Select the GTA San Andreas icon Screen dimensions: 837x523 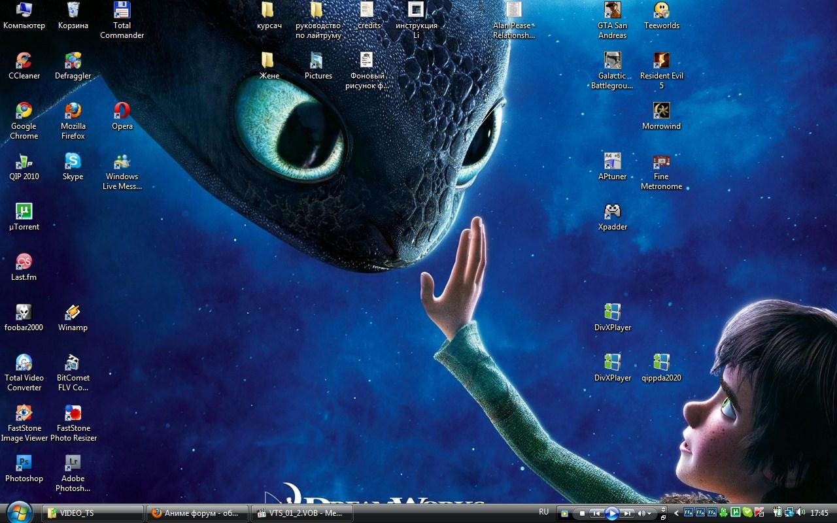pos(612,11)
